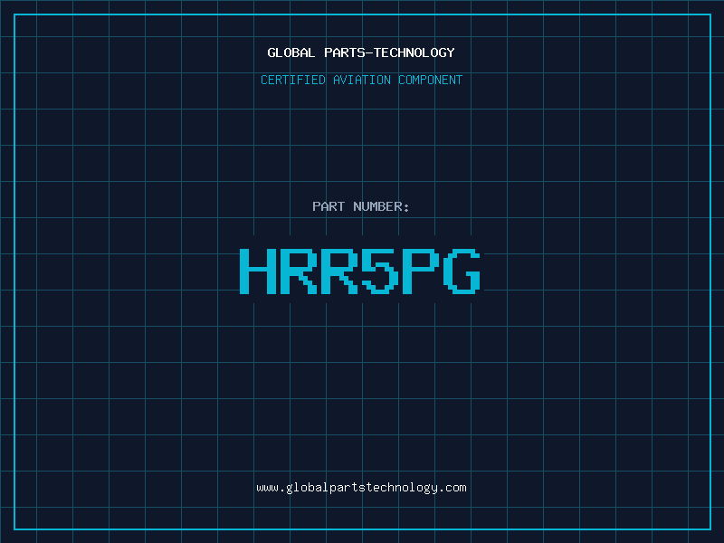724x543 pixels.
Task: Click the letter H in the part number
Action: coord(258,271)
